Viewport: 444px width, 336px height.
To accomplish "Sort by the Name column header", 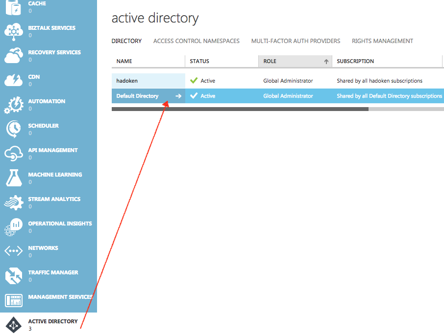I will 148,61.
